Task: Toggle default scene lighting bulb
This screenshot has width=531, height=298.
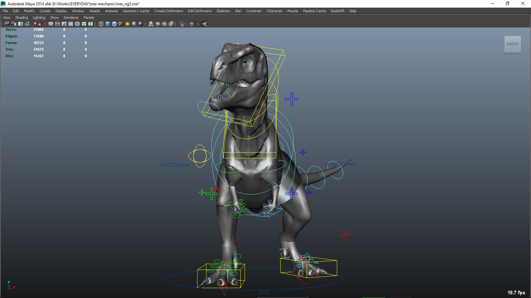Action: tap(127, 24)
